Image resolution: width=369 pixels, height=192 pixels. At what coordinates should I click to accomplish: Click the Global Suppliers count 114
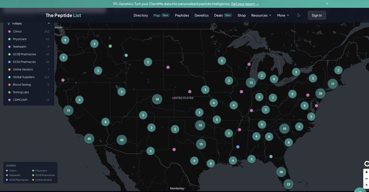pos(47,77)
